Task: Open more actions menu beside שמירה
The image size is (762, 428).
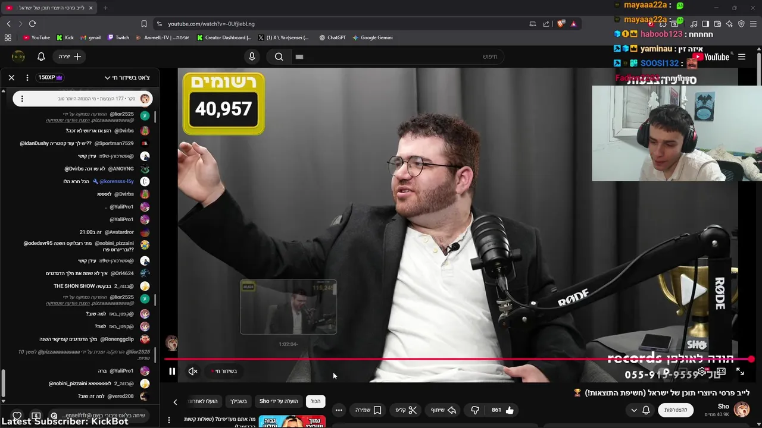Action: pos(338,410)
